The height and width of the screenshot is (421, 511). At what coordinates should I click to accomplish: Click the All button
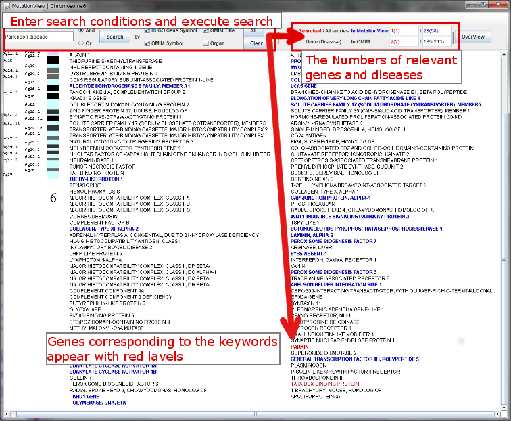point(253,30)
